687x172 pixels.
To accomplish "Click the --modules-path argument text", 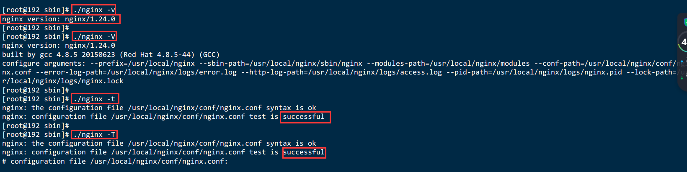I will [448, 63].
